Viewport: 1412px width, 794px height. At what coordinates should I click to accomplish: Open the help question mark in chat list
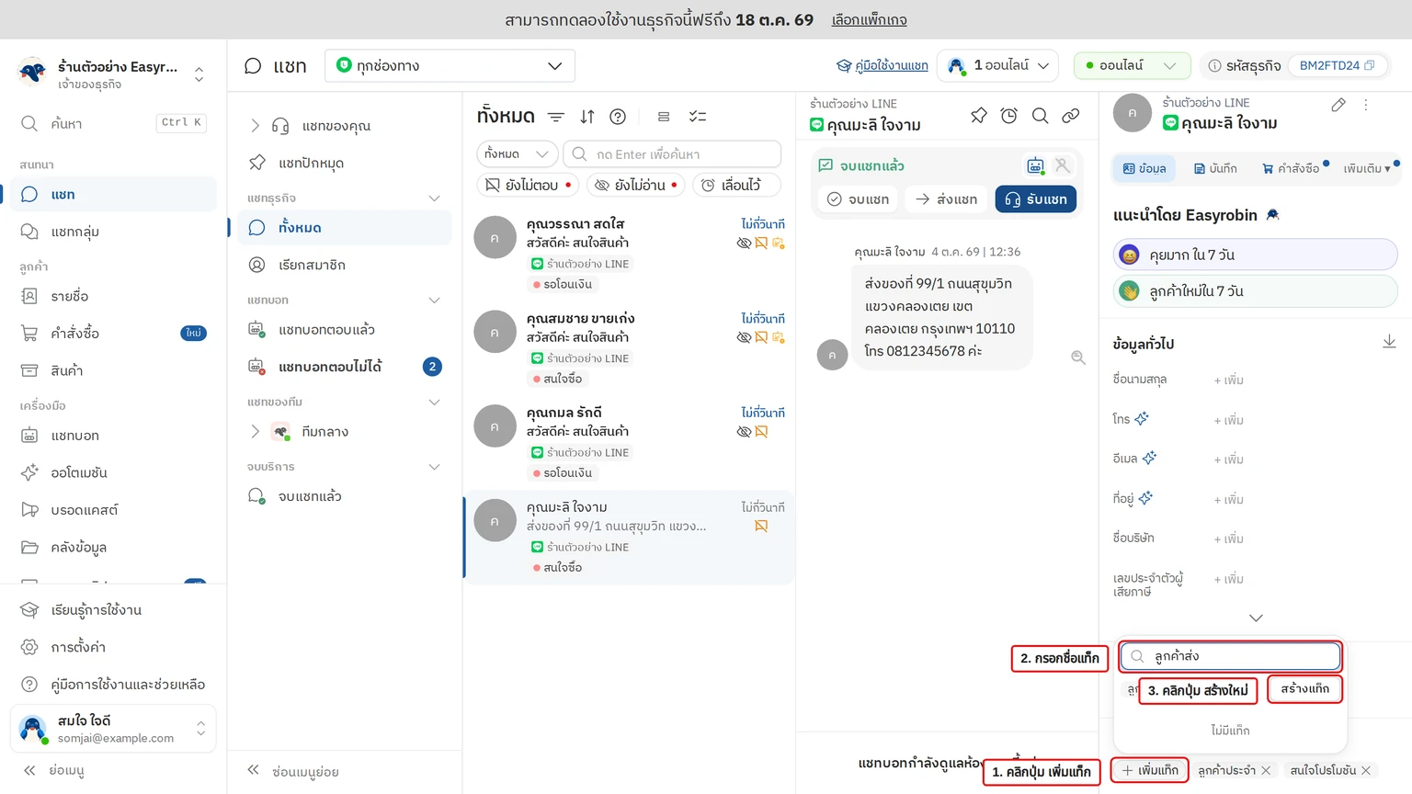point(618,117)
